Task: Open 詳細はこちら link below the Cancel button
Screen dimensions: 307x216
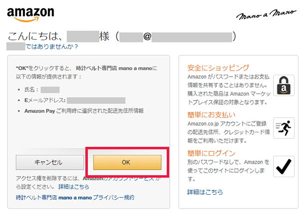Action: click(x=74, y=186)
